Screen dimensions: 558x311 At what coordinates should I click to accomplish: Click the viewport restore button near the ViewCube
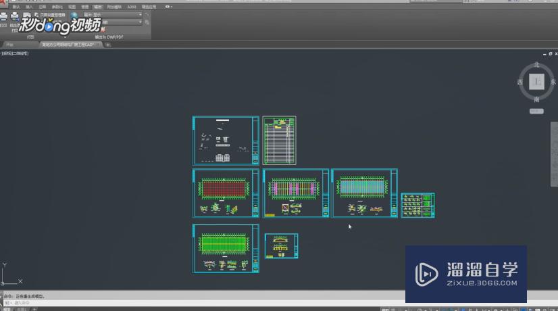pos(550,54)
